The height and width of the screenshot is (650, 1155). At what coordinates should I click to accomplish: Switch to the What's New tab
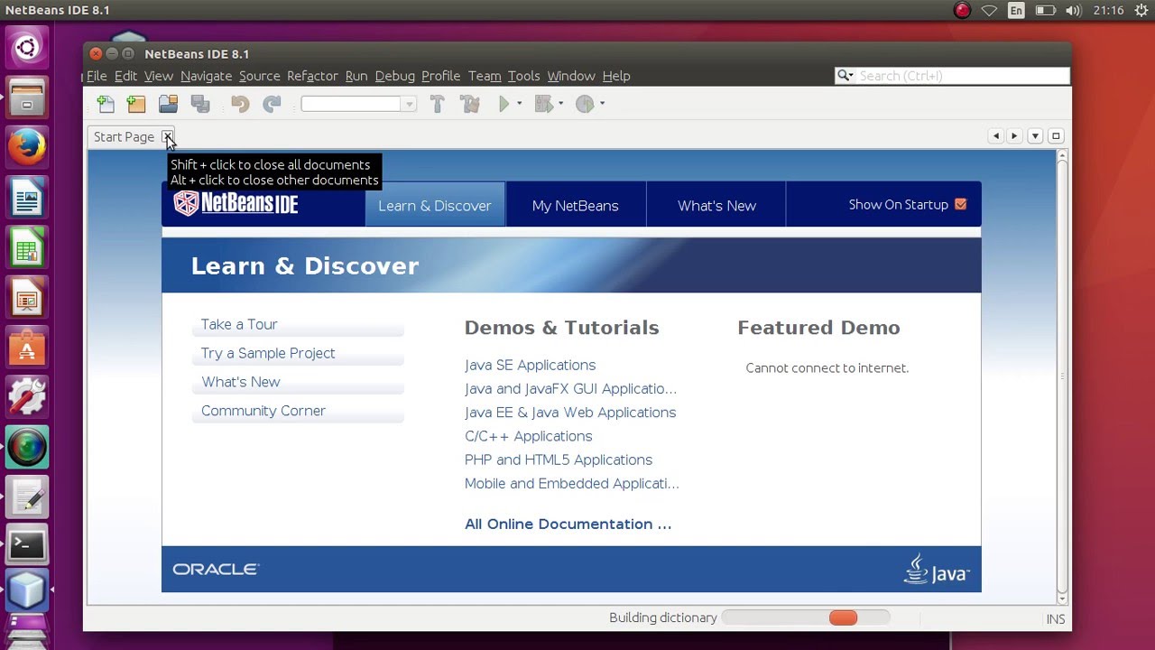pyautogui.click(x=716, y=206)
